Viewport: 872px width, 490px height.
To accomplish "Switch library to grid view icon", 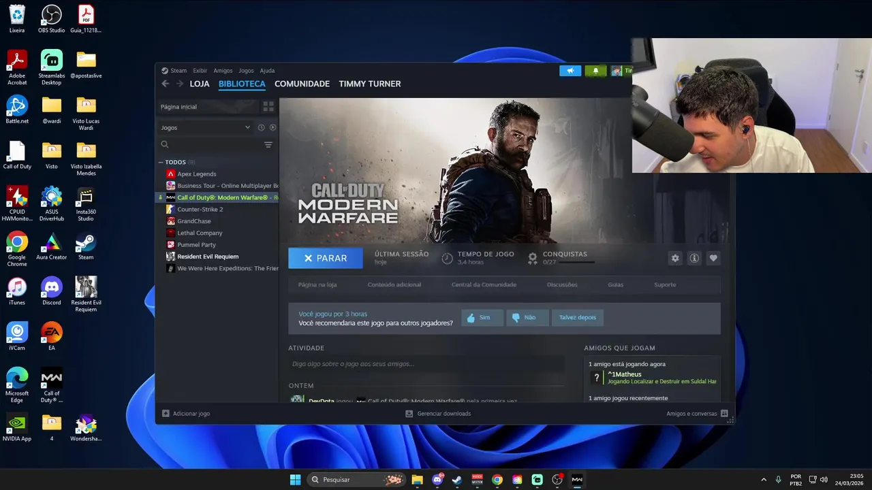I will [268, 107].
